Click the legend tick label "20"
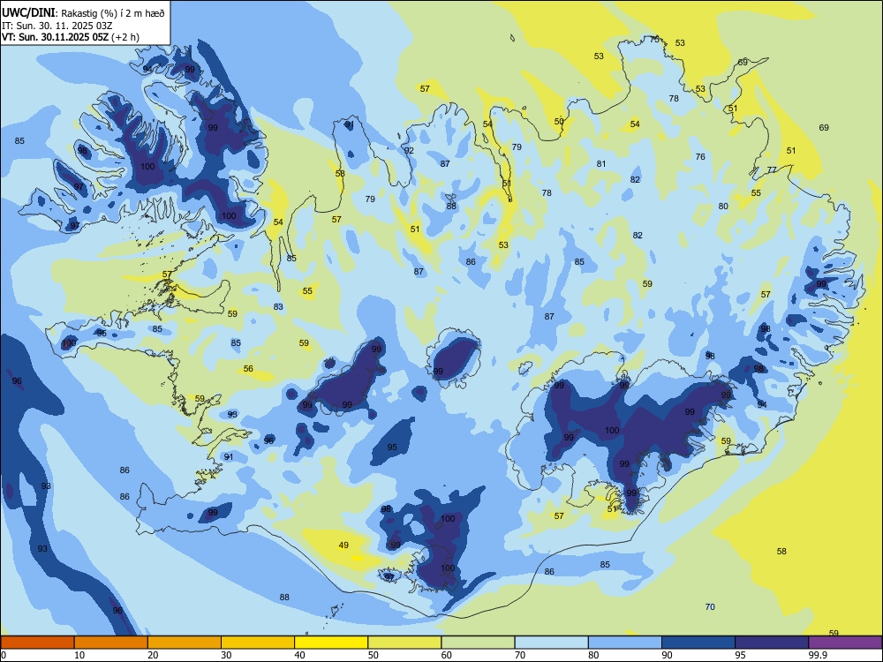Viewport: 883px width, 662px height. pos(153,655)
